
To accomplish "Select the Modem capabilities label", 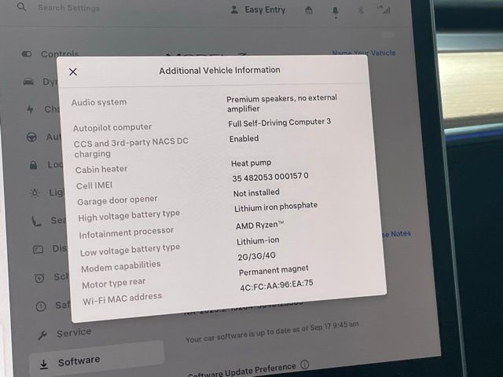I will (x=121, y=267).
